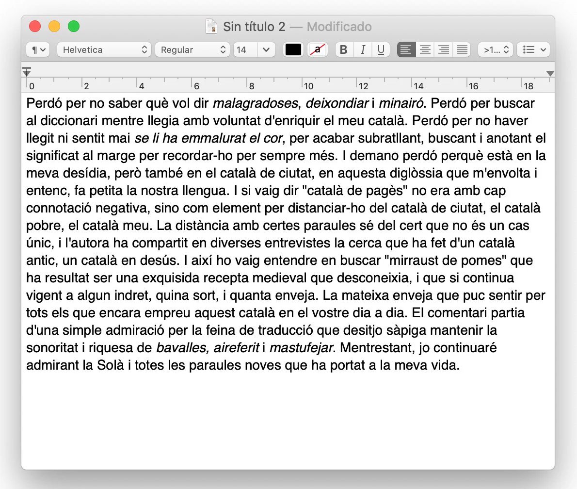Viewport: 577px width, 489px height.
Task: Open the line spacing dropdown
Action: (496, 49)
